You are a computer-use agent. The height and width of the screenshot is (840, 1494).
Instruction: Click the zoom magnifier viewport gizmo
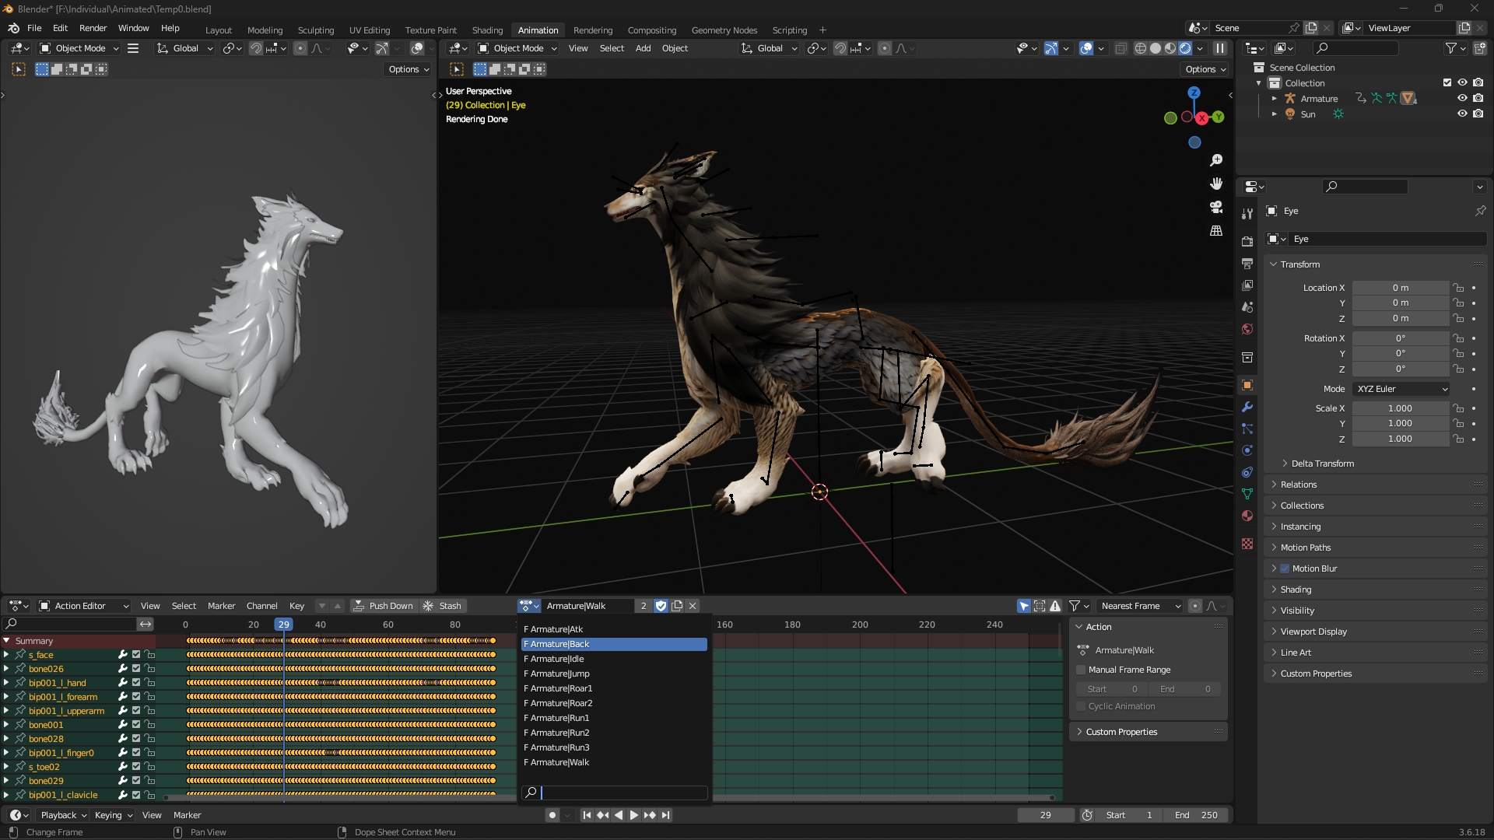tap(1216, 160)
